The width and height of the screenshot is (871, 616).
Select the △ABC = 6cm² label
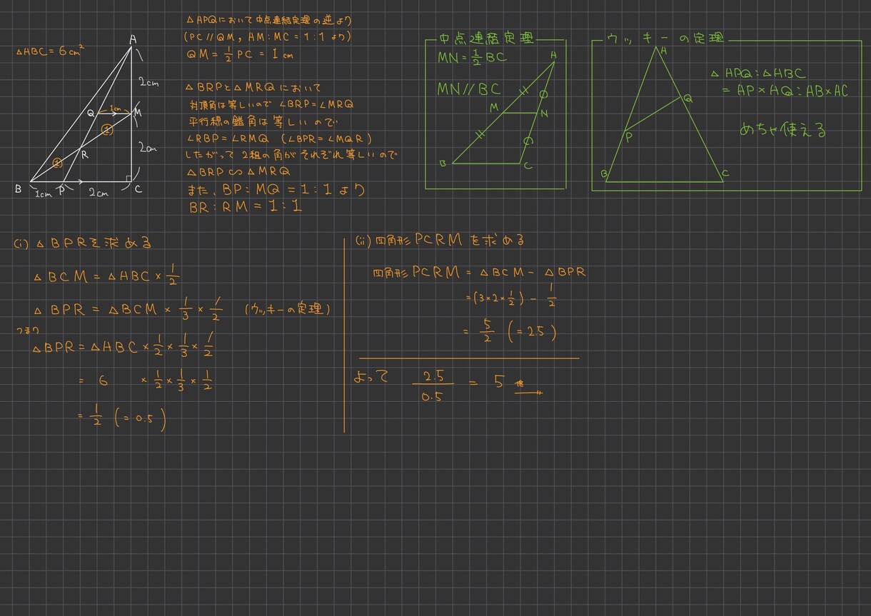click(x=51, y=52)
